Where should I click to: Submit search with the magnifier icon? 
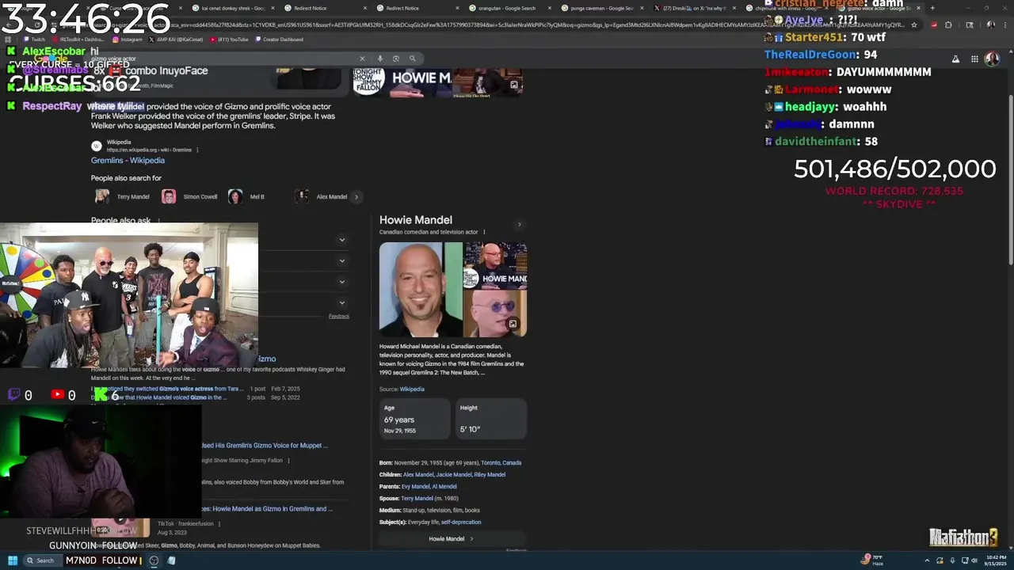[412, 59]
